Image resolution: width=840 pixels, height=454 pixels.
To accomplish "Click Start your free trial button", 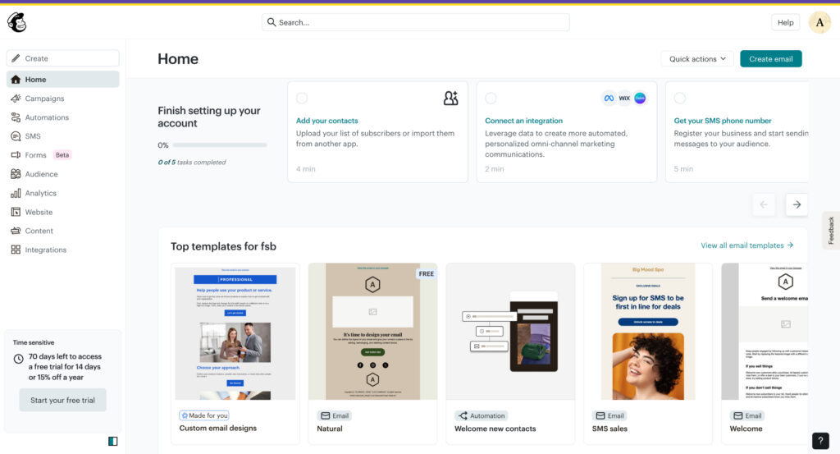I will point(62,401).
